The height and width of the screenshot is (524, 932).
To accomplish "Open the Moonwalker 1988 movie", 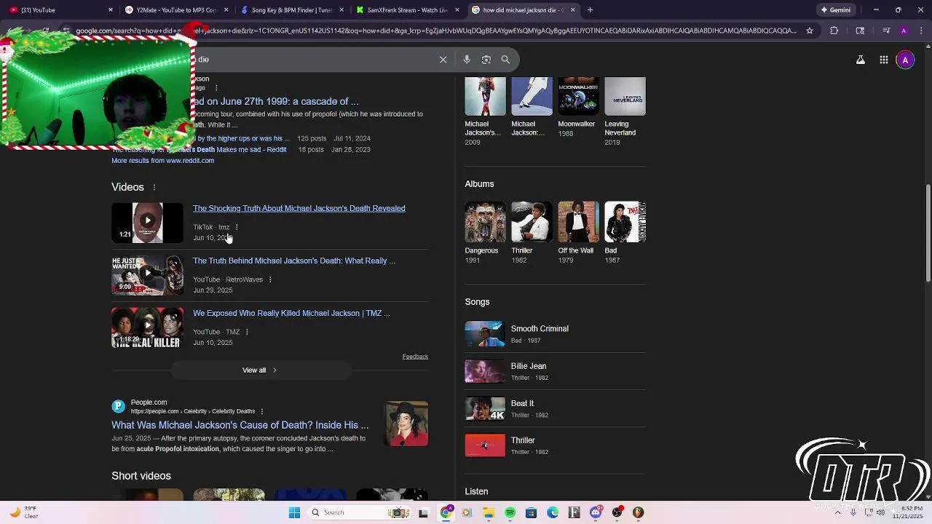I will click(578, 108).
